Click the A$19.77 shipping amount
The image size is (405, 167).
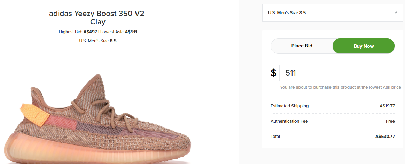pyautogui.click(x=387, y=106)
